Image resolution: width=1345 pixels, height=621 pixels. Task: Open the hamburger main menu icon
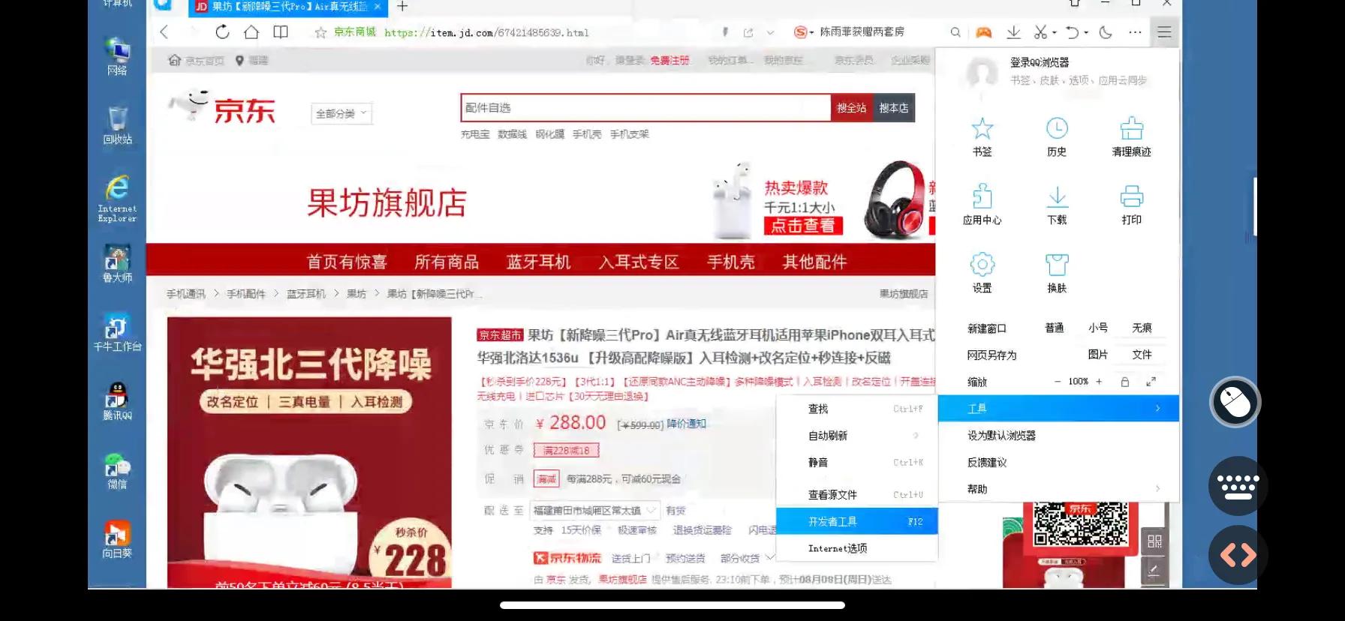coord(1164,31)
